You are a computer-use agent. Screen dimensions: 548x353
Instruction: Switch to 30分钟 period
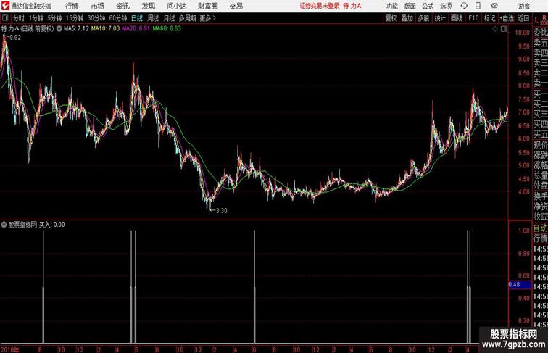point(96,18)
